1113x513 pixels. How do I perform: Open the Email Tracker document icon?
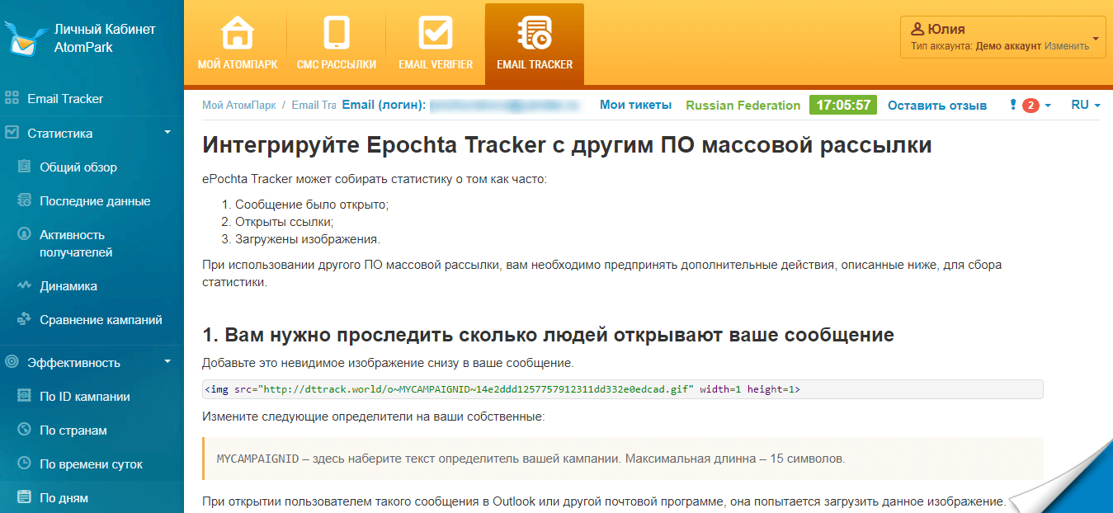point(535,34)
